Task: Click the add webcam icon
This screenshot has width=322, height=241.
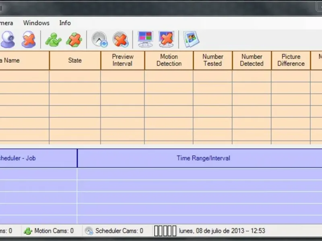Action: [8, 39]
